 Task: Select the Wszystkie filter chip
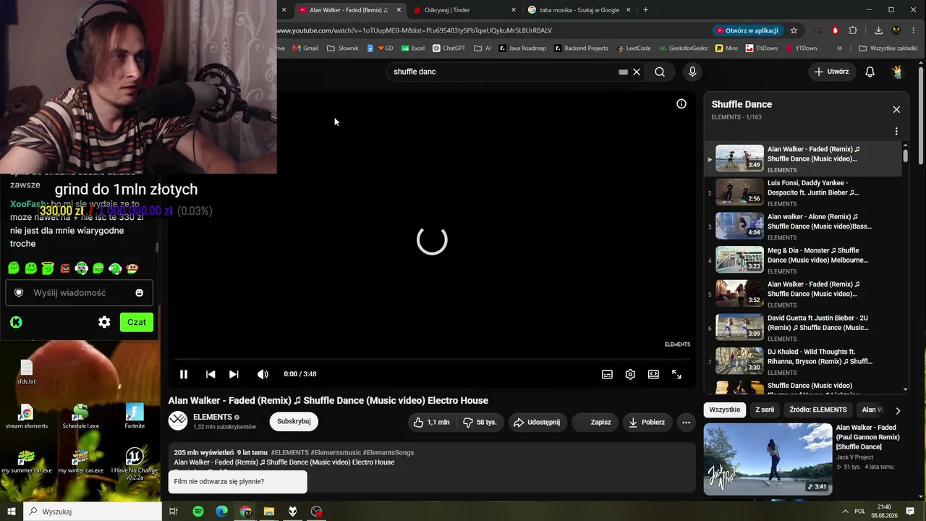pos(725,410)
